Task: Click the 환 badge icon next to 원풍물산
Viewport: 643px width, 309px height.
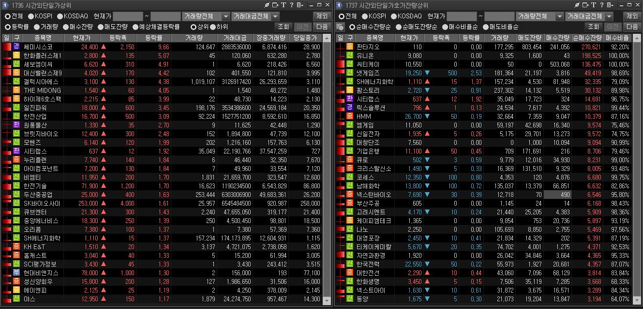Action: [16, 125]
